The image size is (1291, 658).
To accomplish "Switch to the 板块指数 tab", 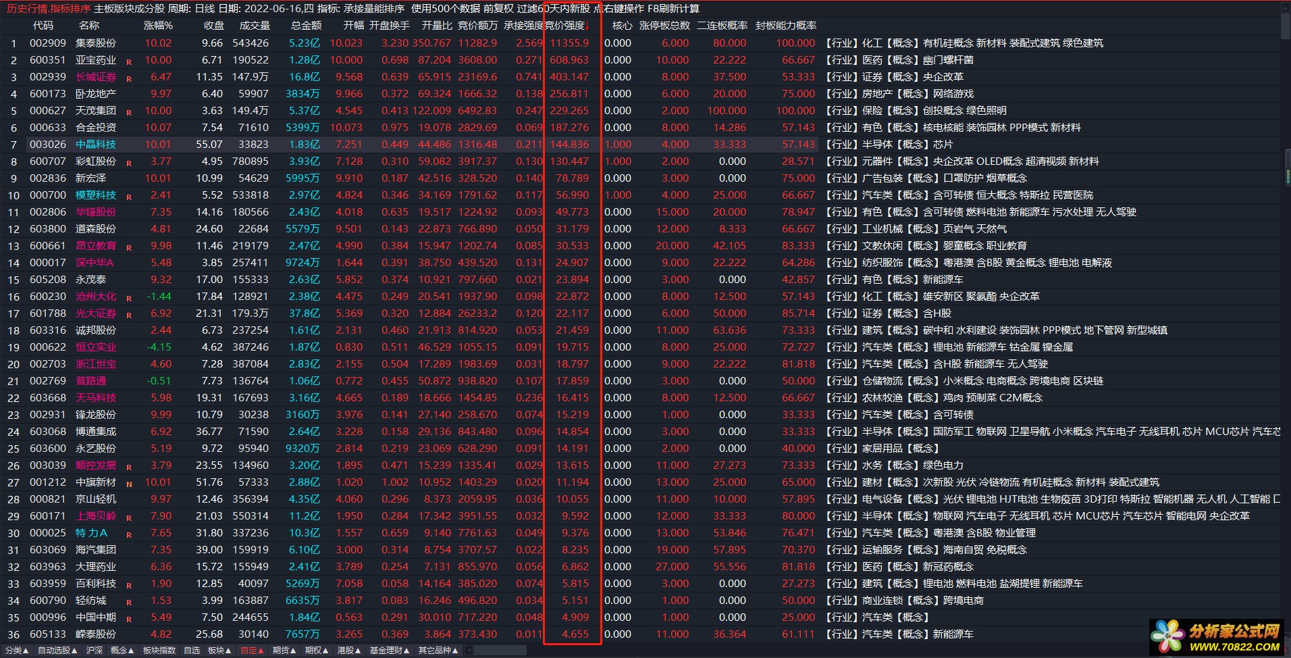I will [159, 651].
